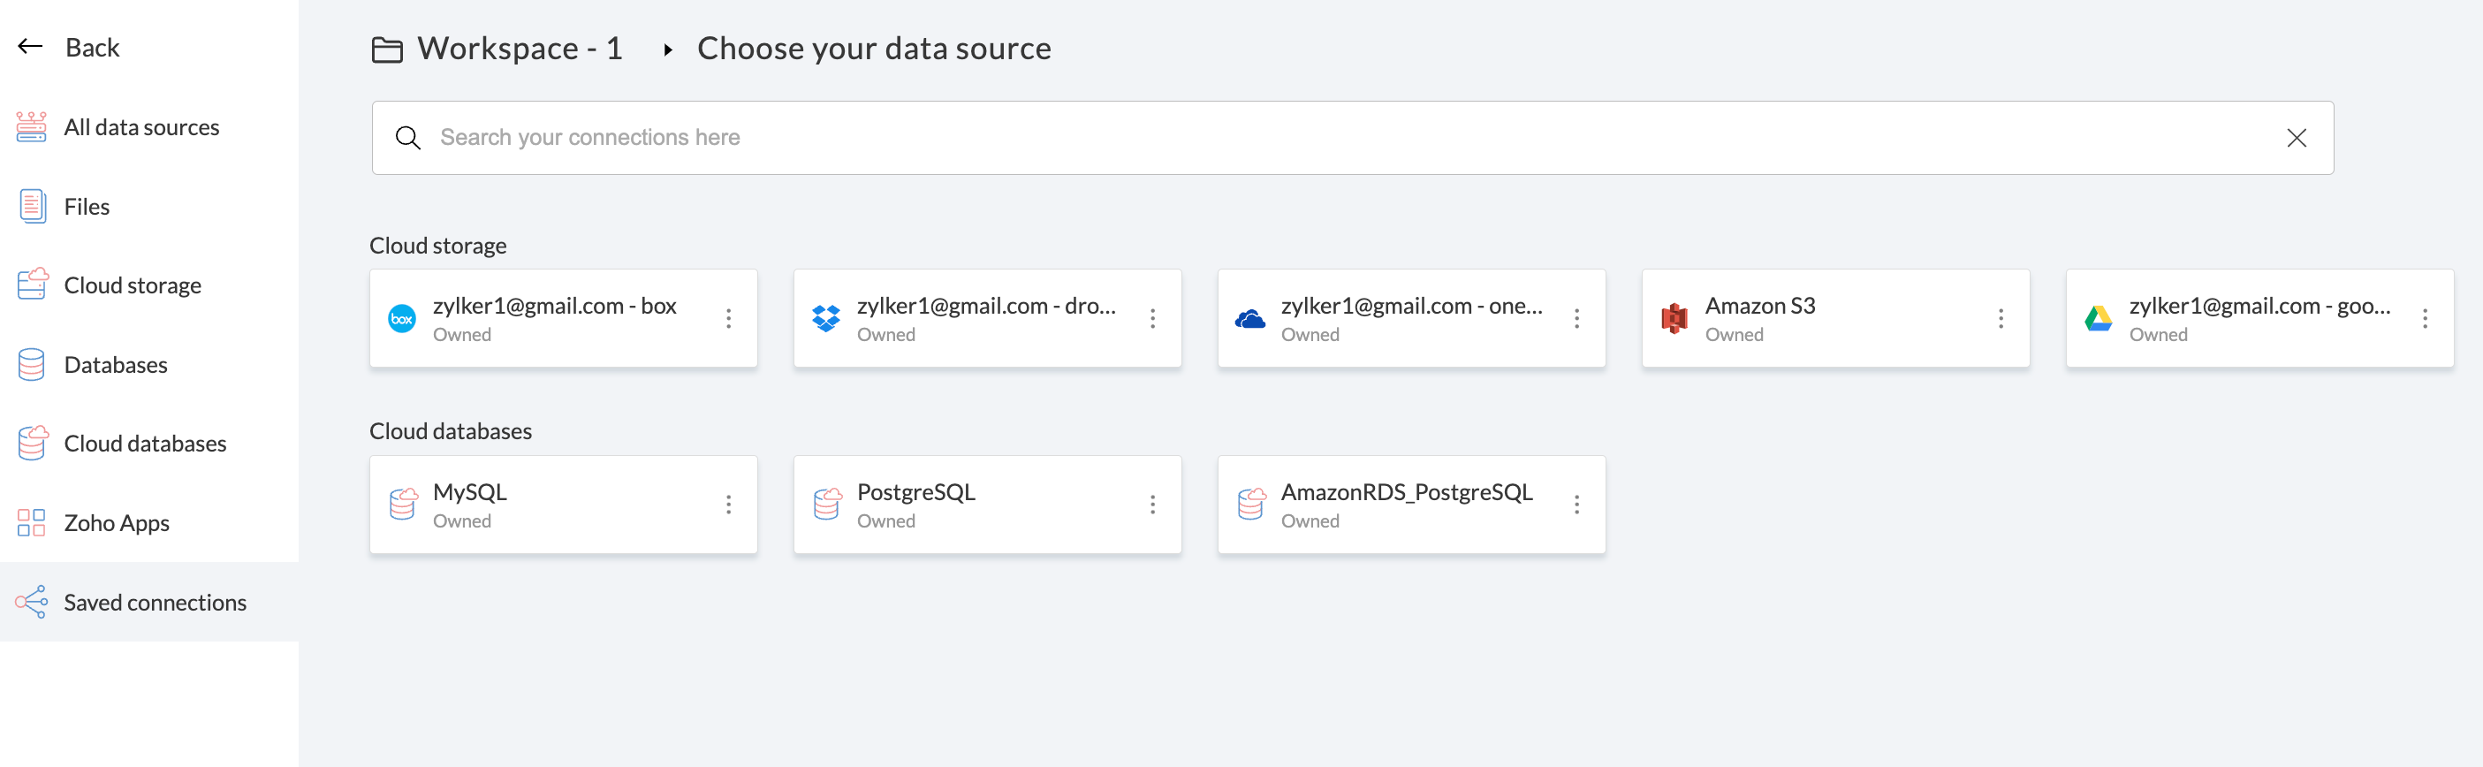Click the Amazon S3 logo icon

pos(1674,318)
